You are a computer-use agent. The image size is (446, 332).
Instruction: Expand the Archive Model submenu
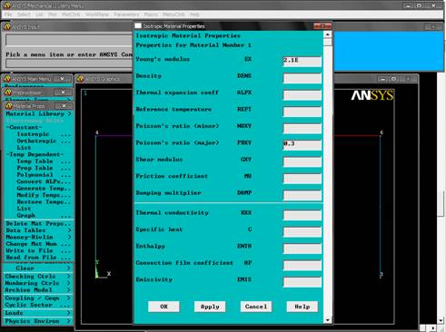38,290
